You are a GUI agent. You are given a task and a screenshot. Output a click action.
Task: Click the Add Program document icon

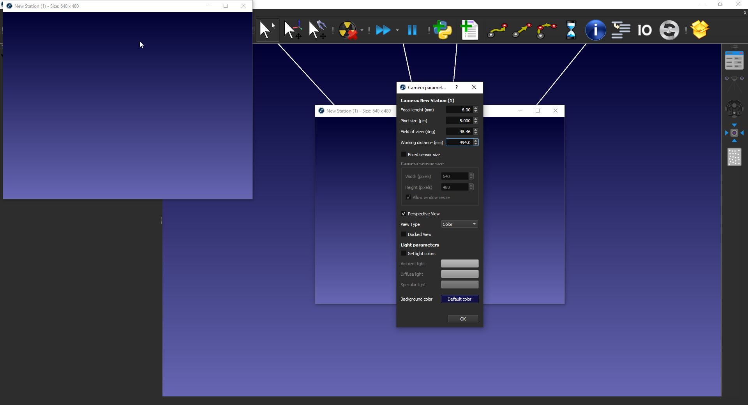click(x=469, y=30)
